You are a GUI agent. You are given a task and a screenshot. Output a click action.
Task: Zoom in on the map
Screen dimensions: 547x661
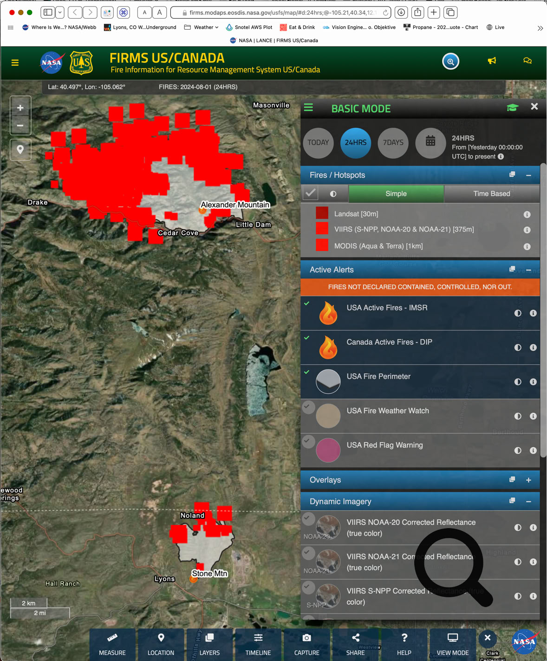[x=20, y=108]
